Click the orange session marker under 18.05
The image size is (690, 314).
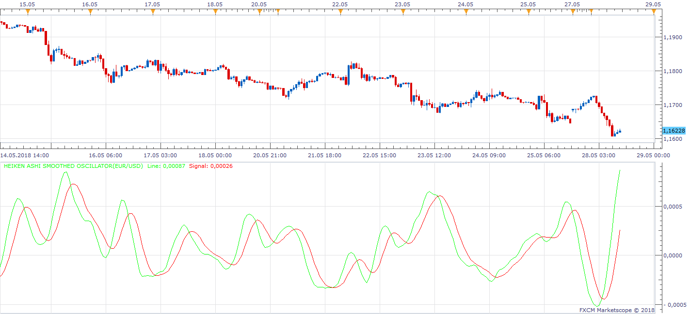pyautogui.click(x=215, y=12)
